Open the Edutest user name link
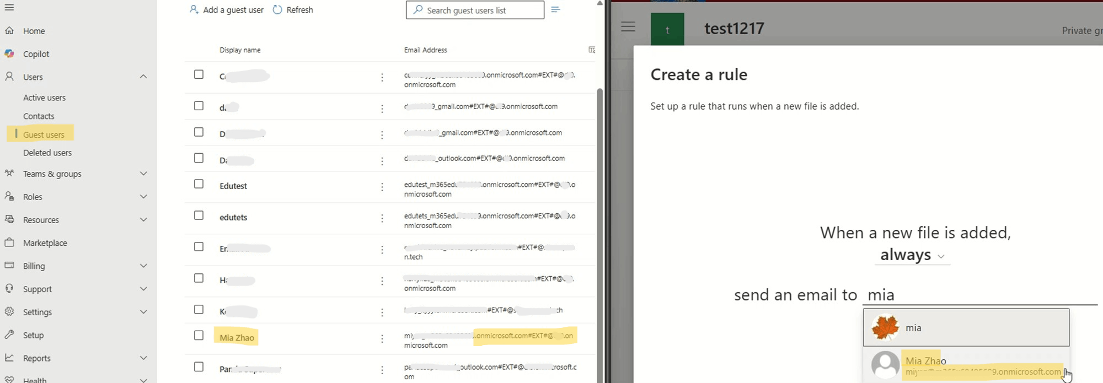The image size is (1103, 383). 233,186
